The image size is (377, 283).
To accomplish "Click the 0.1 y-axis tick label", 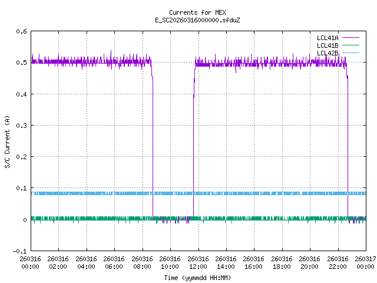I will tap(21, 188).
